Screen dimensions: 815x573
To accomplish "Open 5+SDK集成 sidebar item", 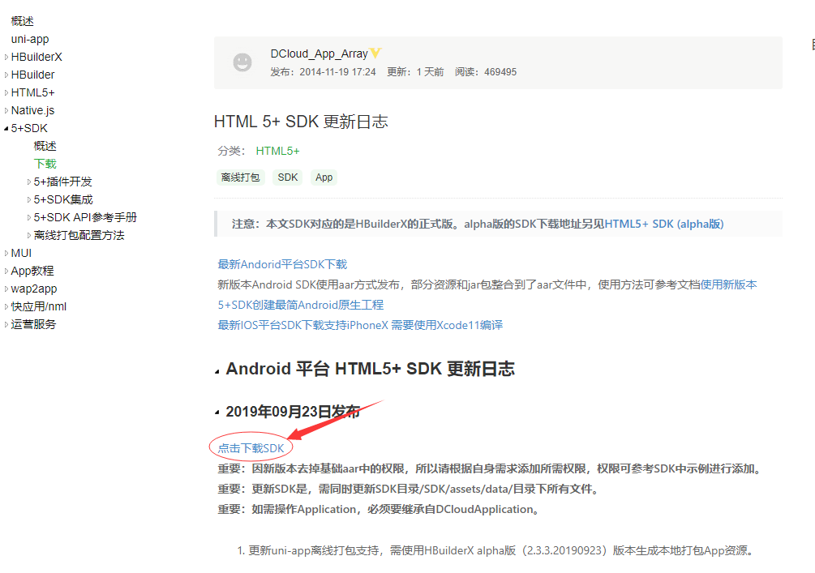I will pos(63,199).
